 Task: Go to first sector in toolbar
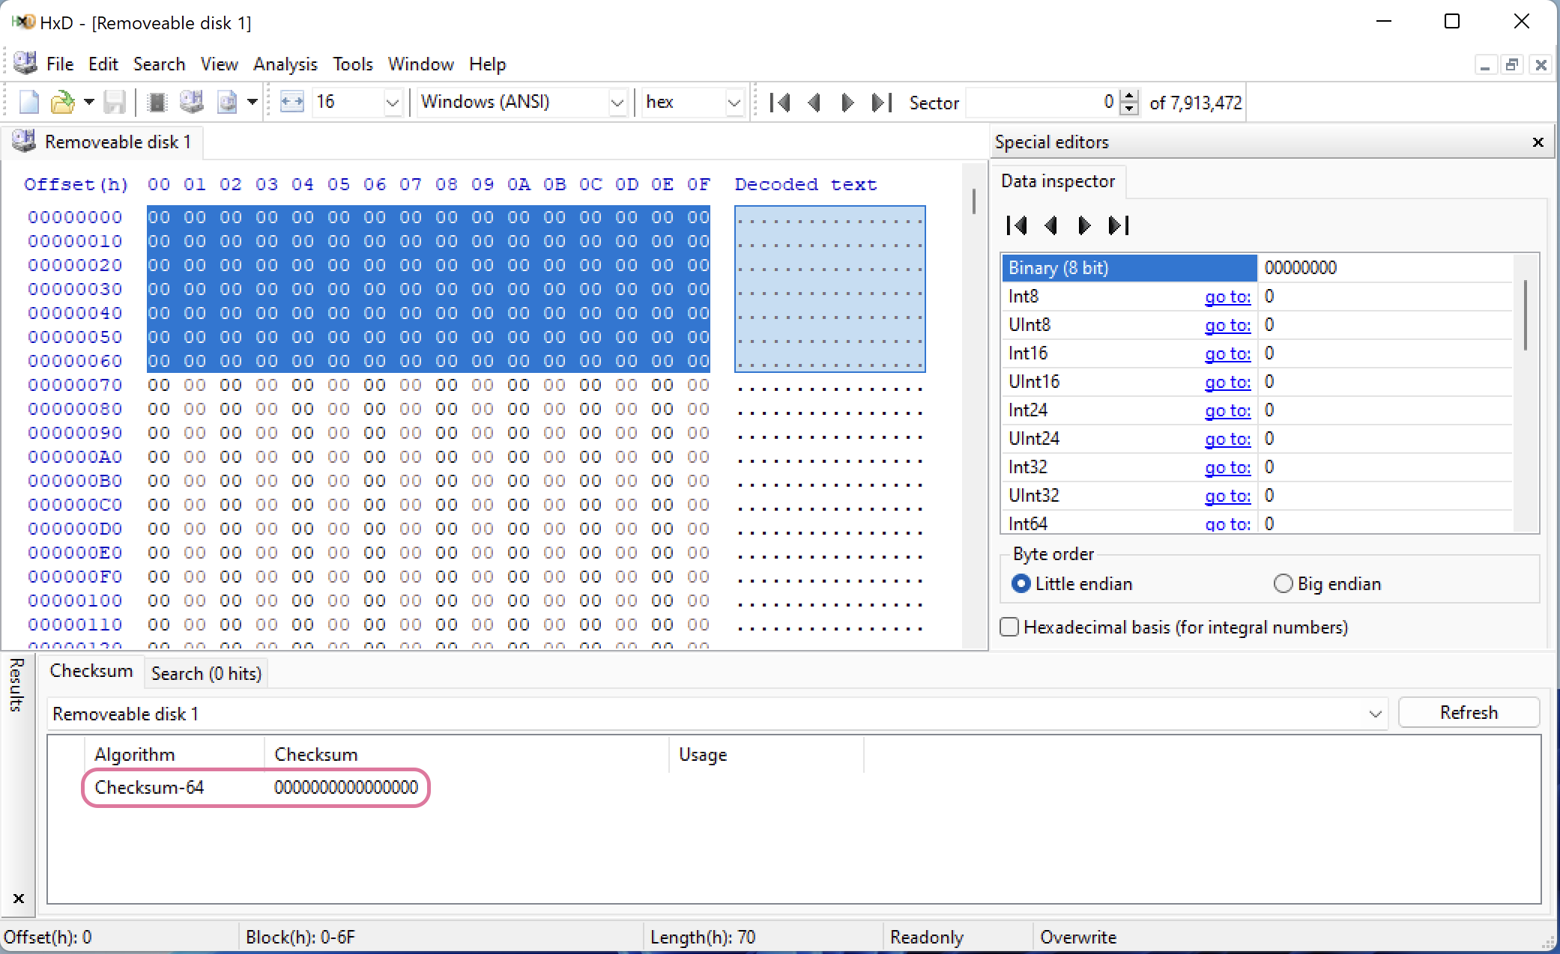(780, 103)
